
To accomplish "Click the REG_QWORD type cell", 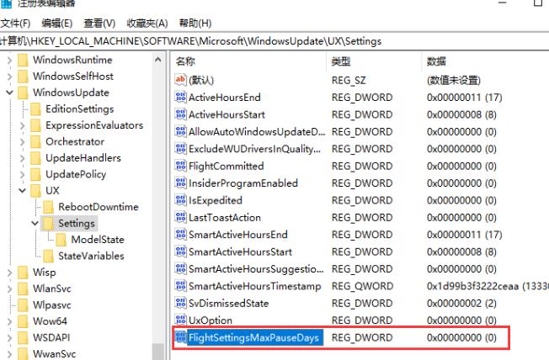I will coord(362,286).
